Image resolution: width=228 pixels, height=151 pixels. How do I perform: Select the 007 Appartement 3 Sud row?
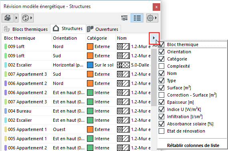coord(77,74)
